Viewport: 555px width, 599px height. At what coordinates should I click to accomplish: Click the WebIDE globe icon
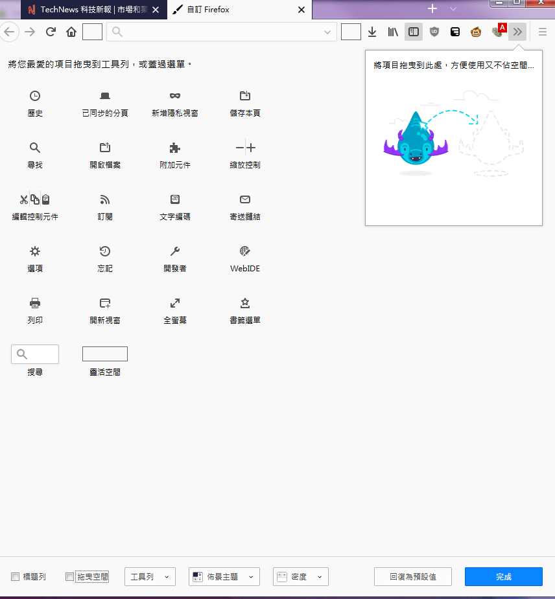[245, 251]
